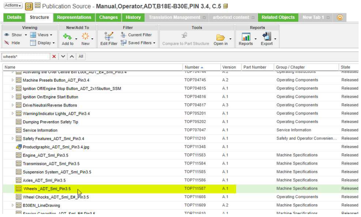361x217 pixels.
Task: Click the New object icon
Action: (x=85, y=36)
